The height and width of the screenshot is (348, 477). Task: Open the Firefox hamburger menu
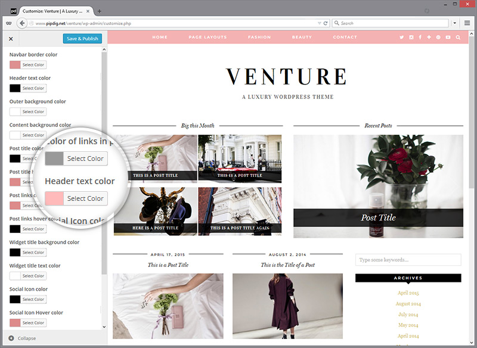467,23
